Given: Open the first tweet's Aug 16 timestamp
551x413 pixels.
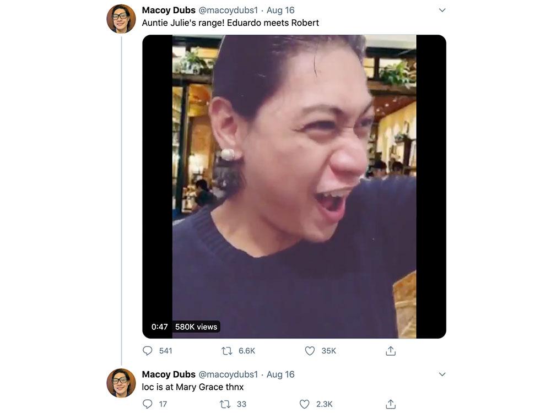Looking at the screenshot, I should point(280,10).
